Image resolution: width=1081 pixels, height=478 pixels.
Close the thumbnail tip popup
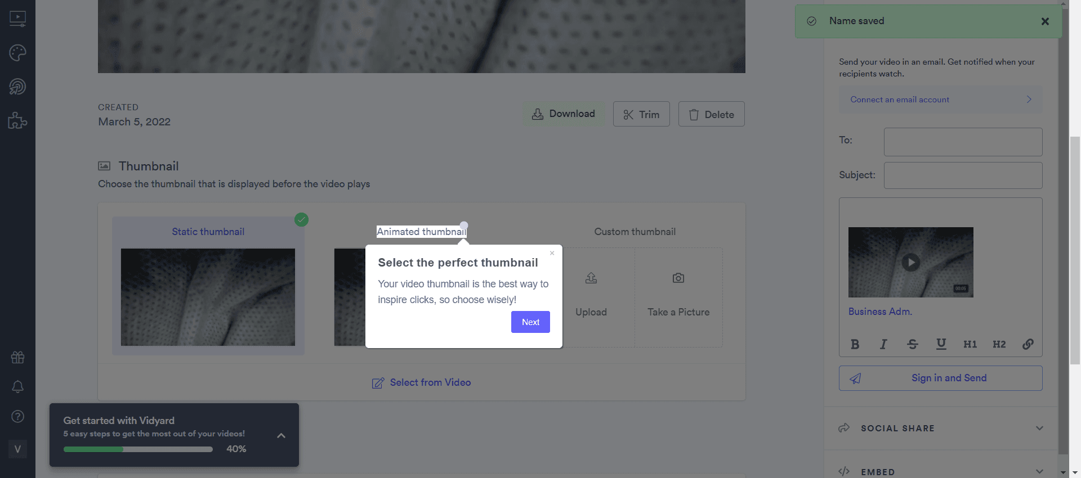[552, 253]
